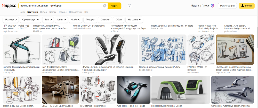This screenshot has height=108, width=258.
Task: Open search by image camera icon
Action: [x=130, y=6]
